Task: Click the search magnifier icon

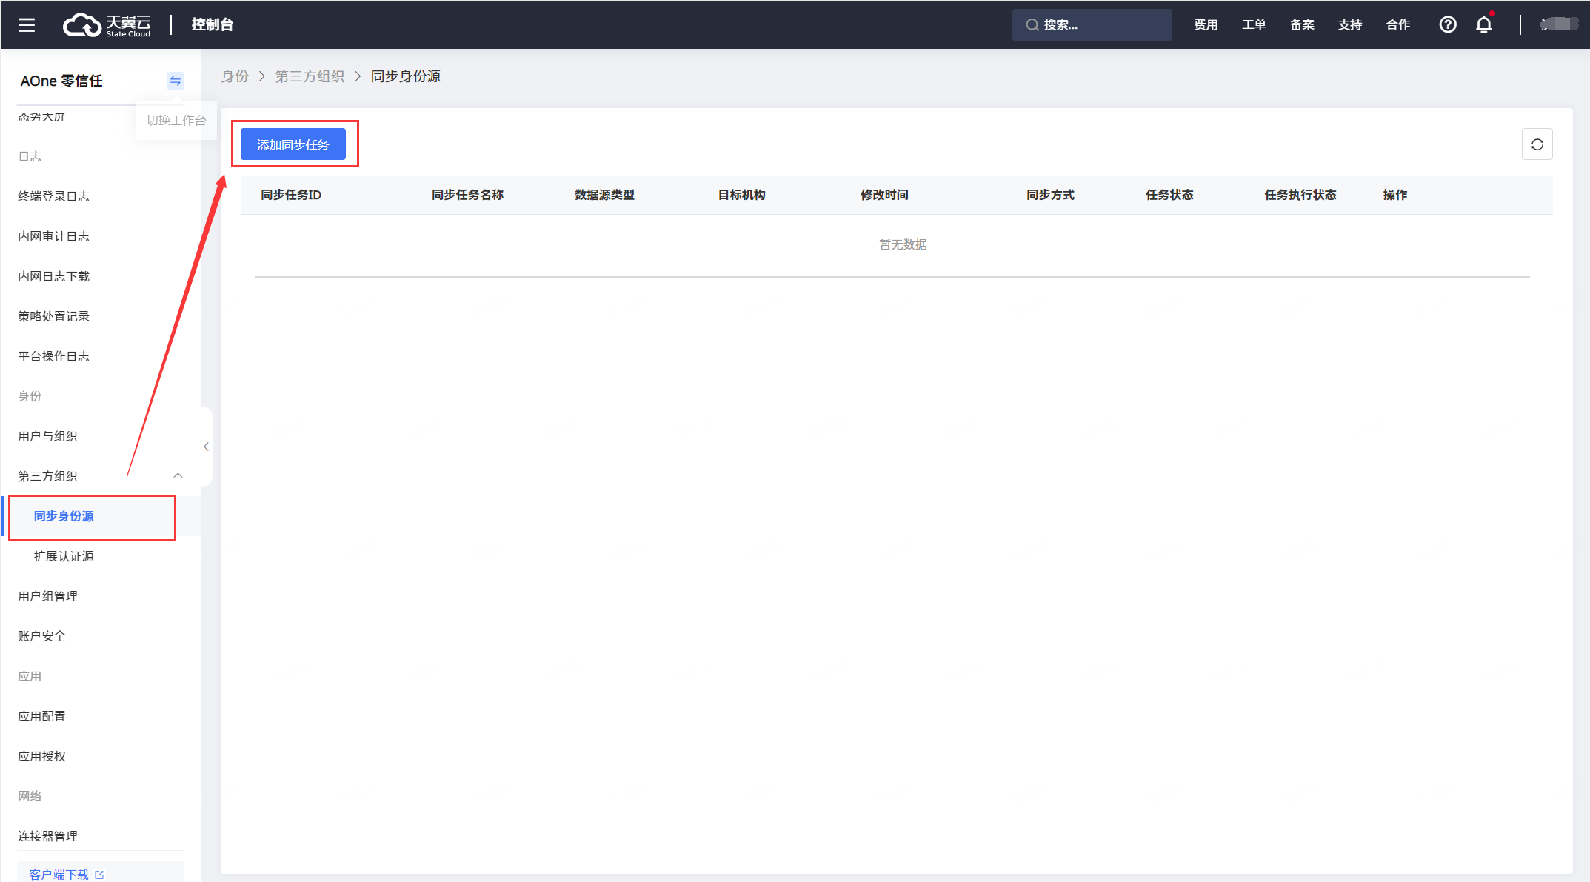Action: point(1032,24)
